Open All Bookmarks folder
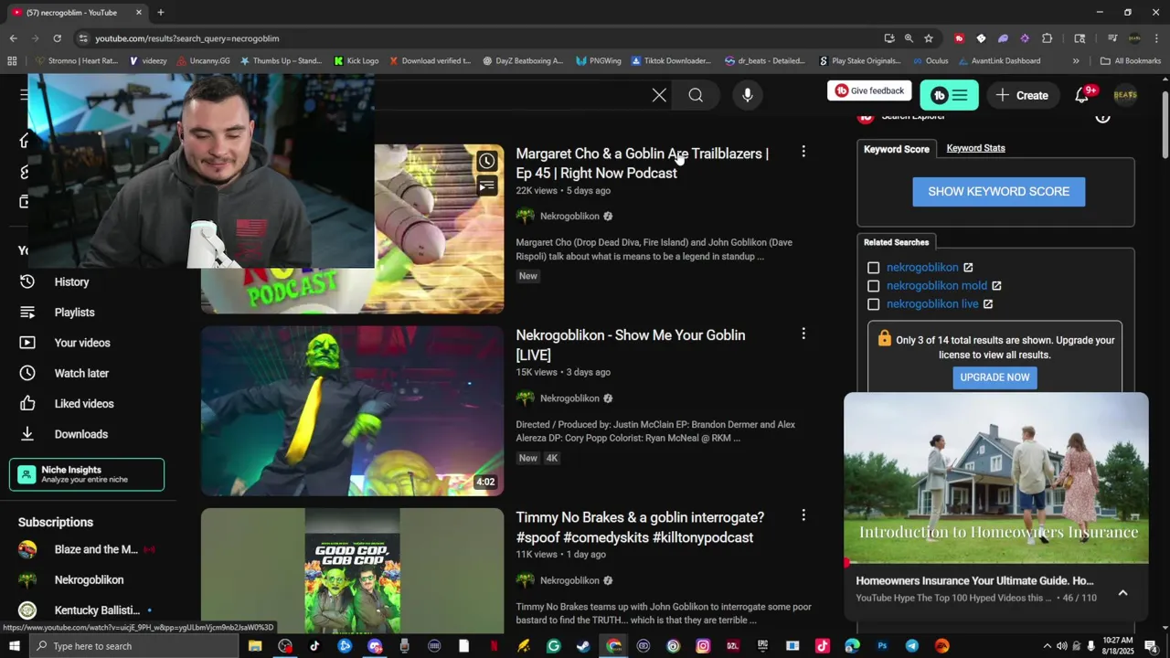Screen dimensions: 1170x658 coord(1131,61)
